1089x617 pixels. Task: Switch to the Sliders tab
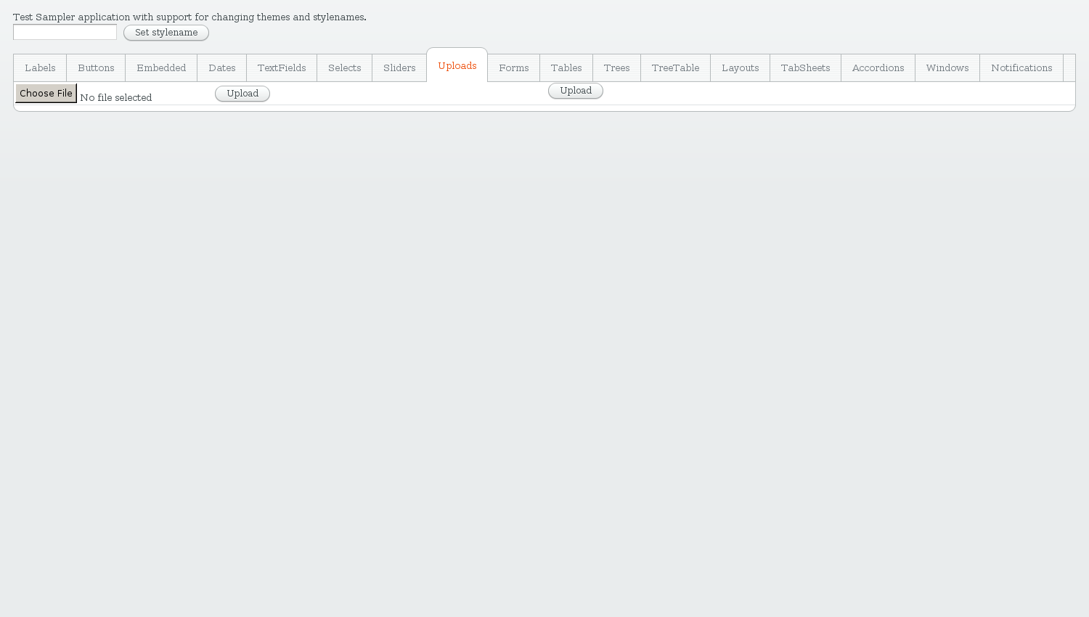click(x=399, y=68)
